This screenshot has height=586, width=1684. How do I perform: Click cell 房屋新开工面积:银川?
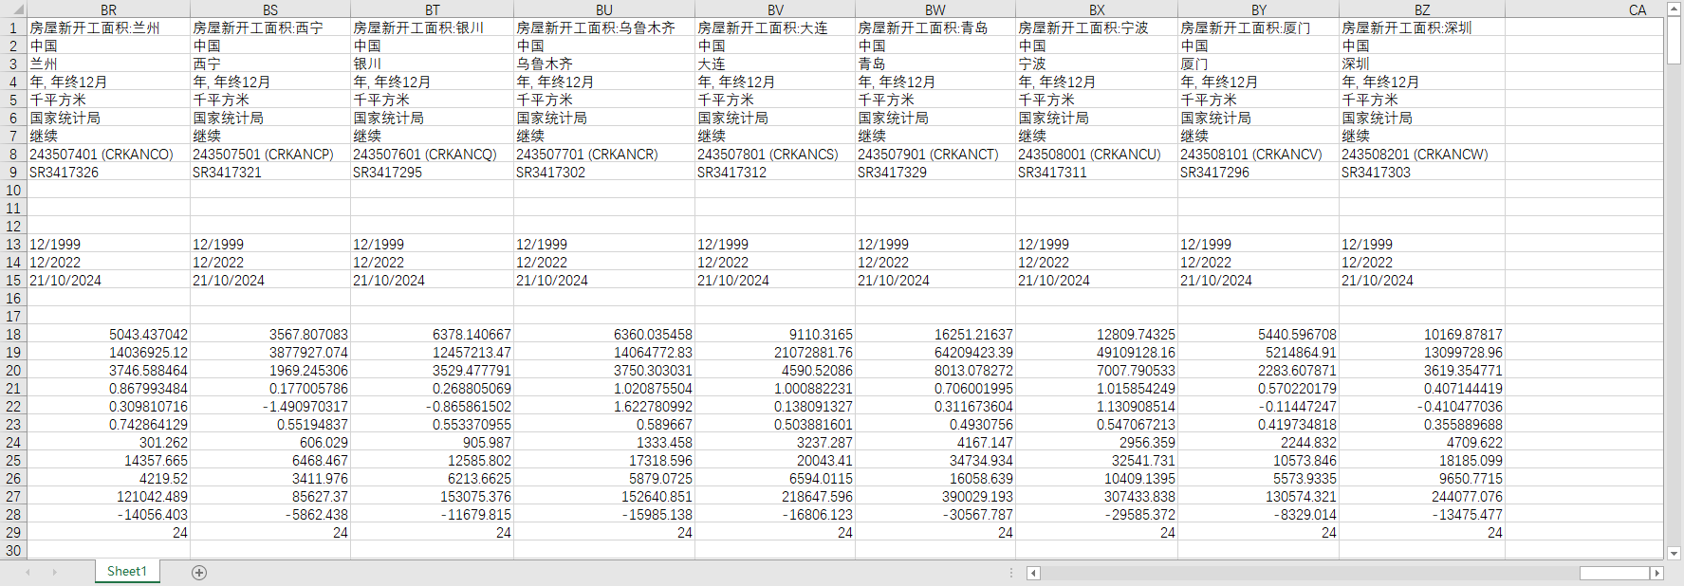[x=433, y=27]
